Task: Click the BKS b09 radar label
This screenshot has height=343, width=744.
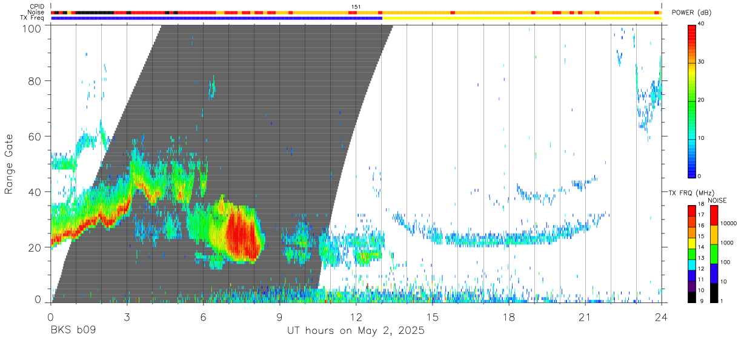Action: pos(73,331)
